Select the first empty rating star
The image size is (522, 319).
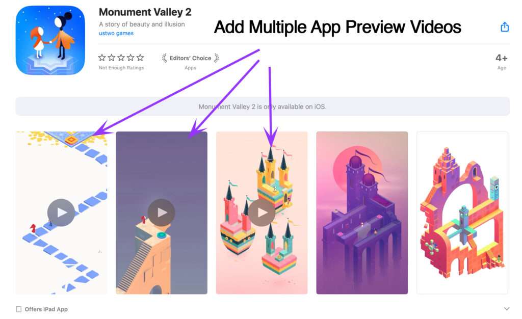102,58
